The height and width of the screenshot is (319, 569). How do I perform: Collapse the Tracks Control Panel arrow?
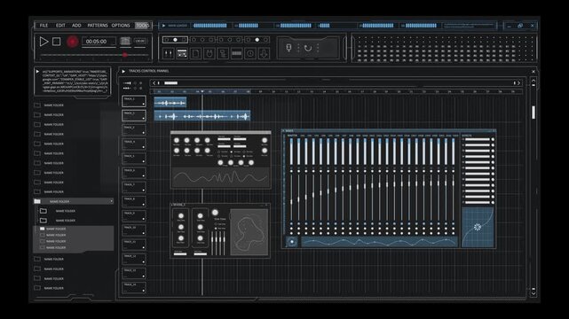coord(123,71)
